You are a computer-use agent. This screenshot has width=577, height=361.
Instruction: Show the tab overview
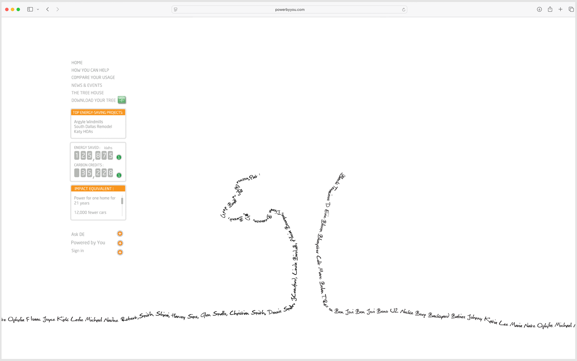571,10
